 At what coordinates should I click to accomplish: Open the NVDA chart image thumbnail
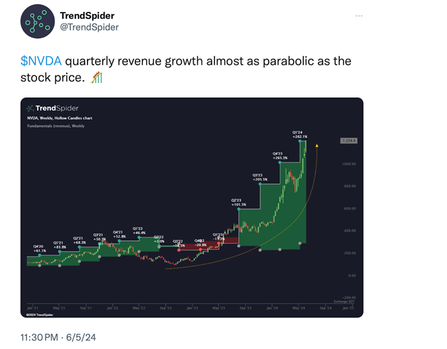191,208
